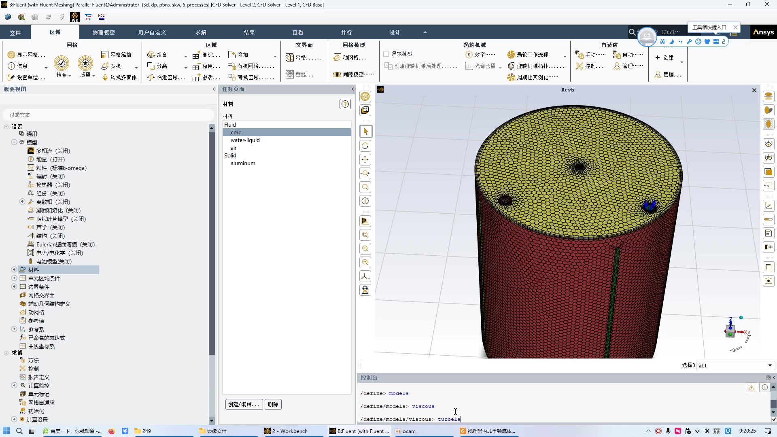Click the mesh Check (检查) icon
This screenshot has width=777, height=437.
[62, 64]
